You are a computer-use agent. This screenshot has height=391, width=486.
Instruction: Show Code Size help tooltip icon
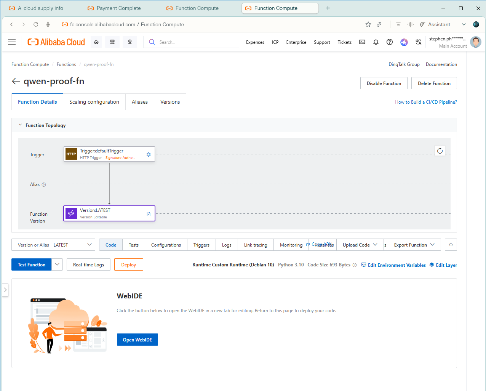(x=355, y=265)
